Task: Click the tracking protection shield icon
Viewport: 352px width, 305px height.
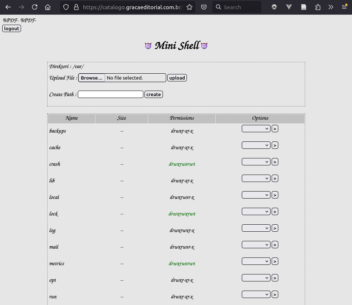Action: point(66,7)
